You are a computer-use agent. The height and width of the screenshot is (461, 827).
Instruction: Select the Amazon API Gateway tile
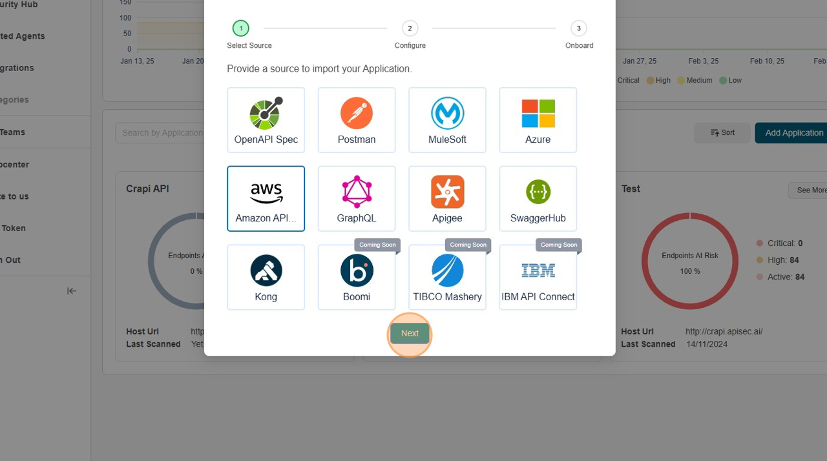point(266,199)
